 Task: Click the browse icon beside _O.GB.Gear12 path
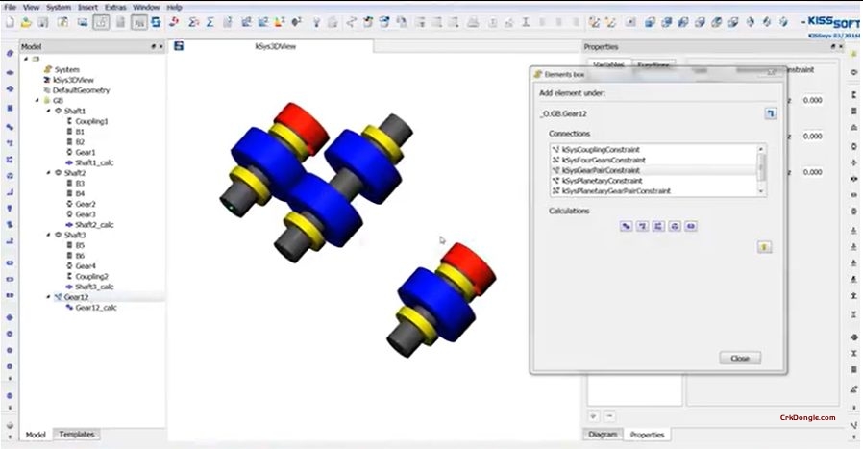pyautogui.click(x=770, y=114)
